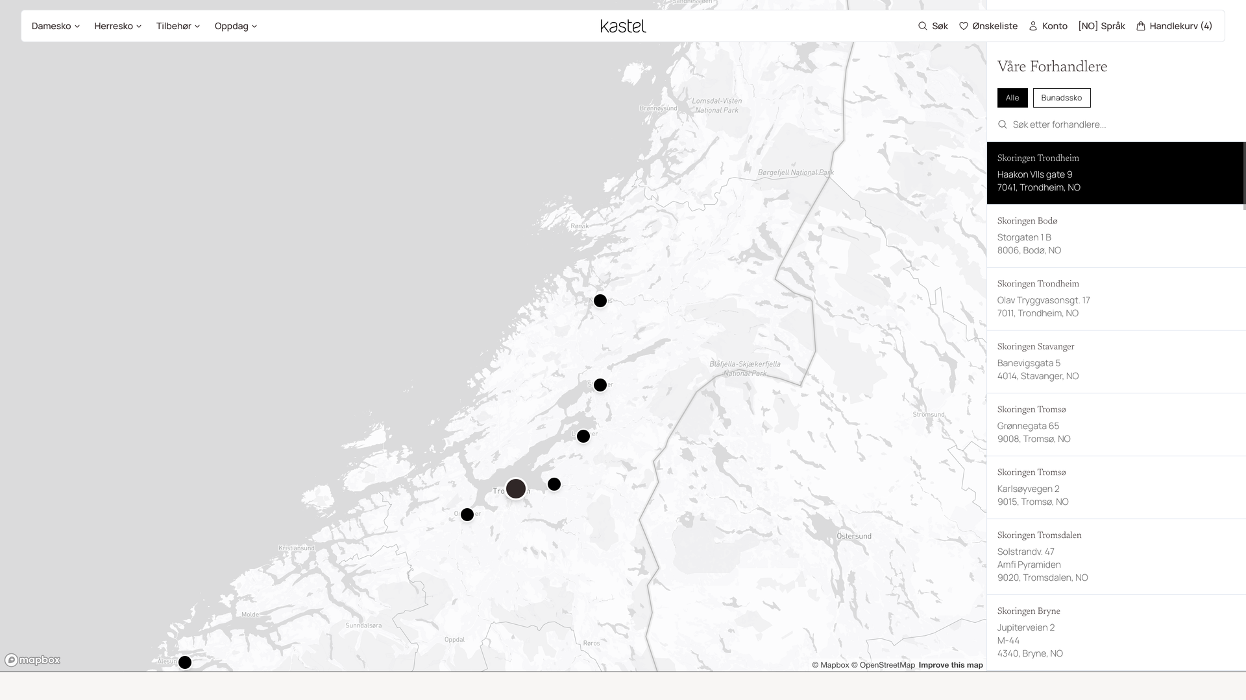Click the shopping bag icon beside Handlekurv

tap(1140, 26)
